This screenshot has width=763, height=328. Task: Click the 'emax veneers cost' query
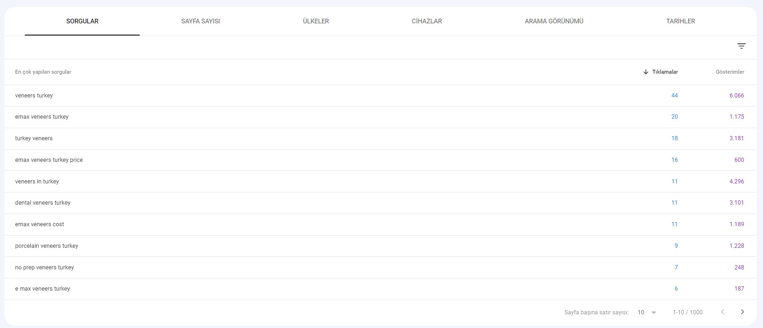click(40, 224)
